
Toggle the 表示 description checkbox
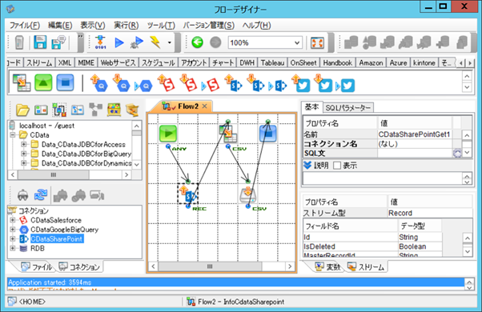pyautogui.click(x=337, y=166)
